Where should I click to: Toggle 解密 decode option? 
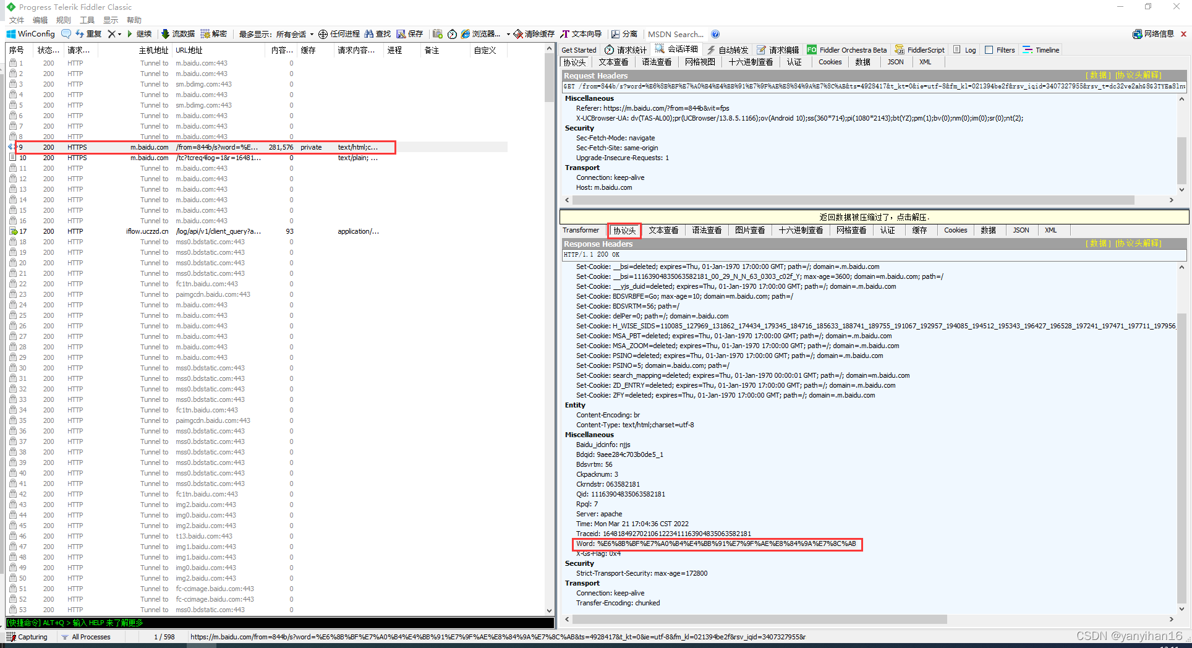coord(214,34)
